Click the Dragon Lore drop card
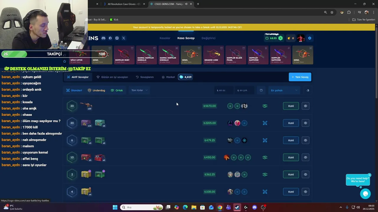The image size is (378, 212). pyautogui.click(x=214, y=55)
